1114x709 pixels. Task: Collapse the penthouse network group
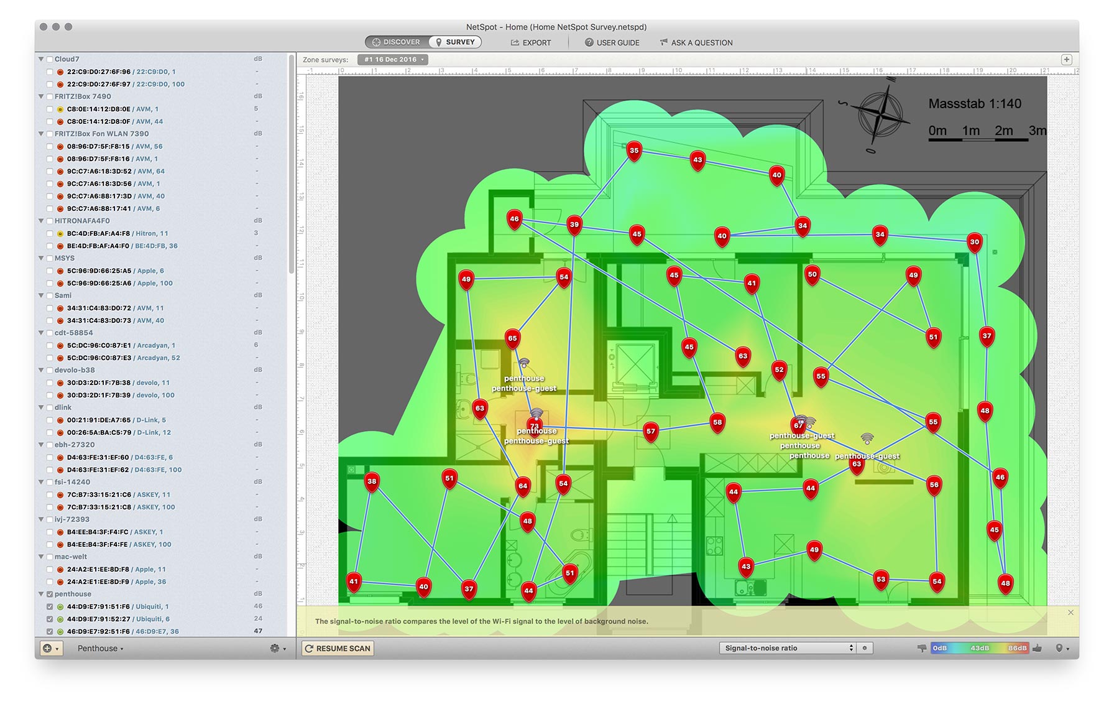(42, 594)
